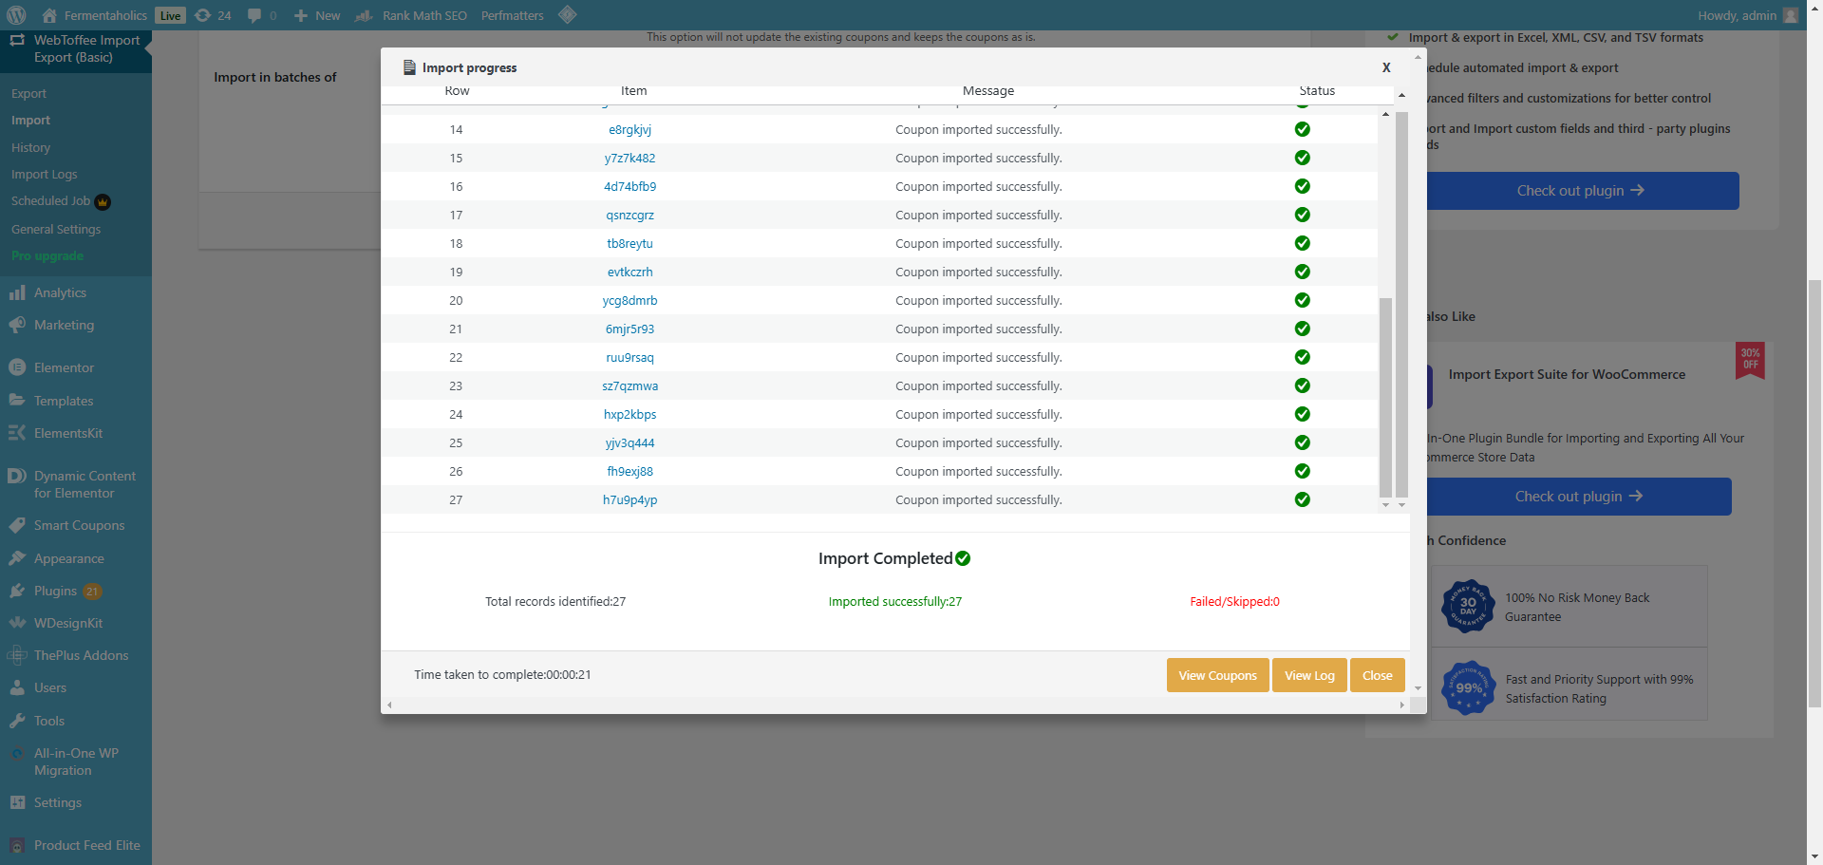
Task: Open Plugins menu icon
Action: tap(17, 591)
